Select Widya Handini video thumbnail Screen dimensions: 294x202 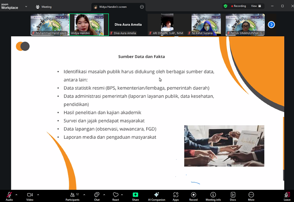[89, 25]
